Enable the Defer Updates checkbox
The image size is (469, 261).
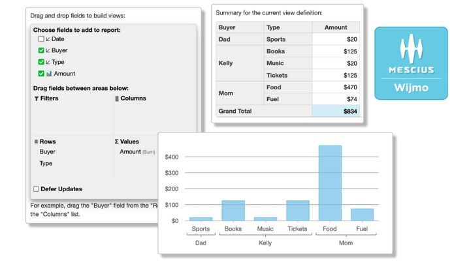(x=36, y=189)
